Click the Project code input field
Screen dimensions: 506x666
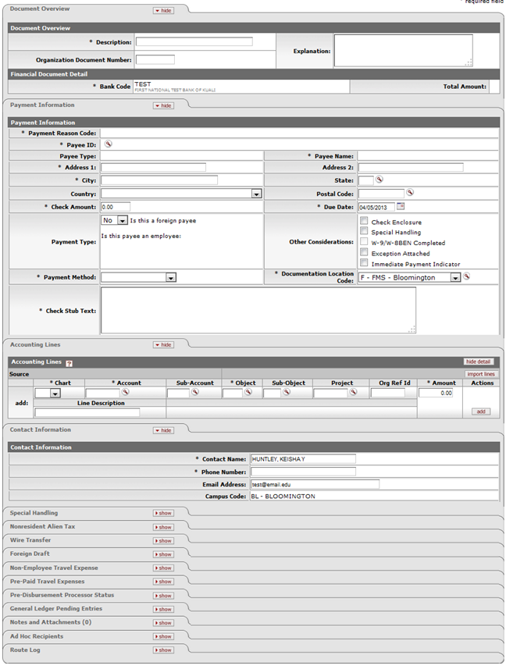pyautogui.click(x=330, y=394)
